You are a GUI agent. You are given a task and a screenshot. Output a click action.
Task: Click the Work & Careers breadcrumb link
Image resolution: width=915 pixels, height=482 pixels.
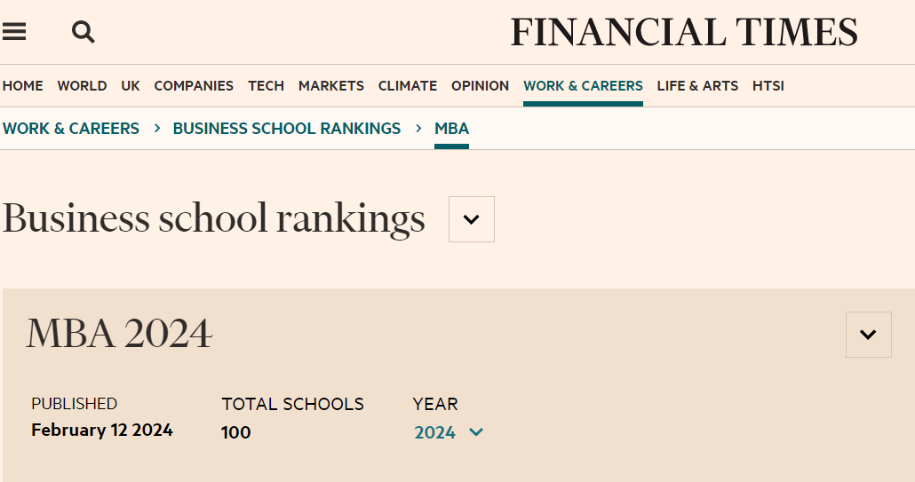pos(71,129)
